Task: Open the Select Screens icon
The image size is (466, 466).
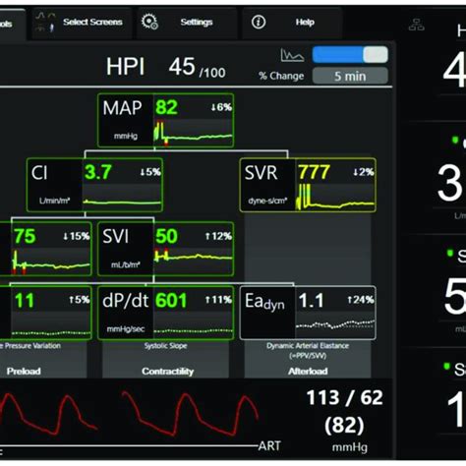Action: click(45, 22)
